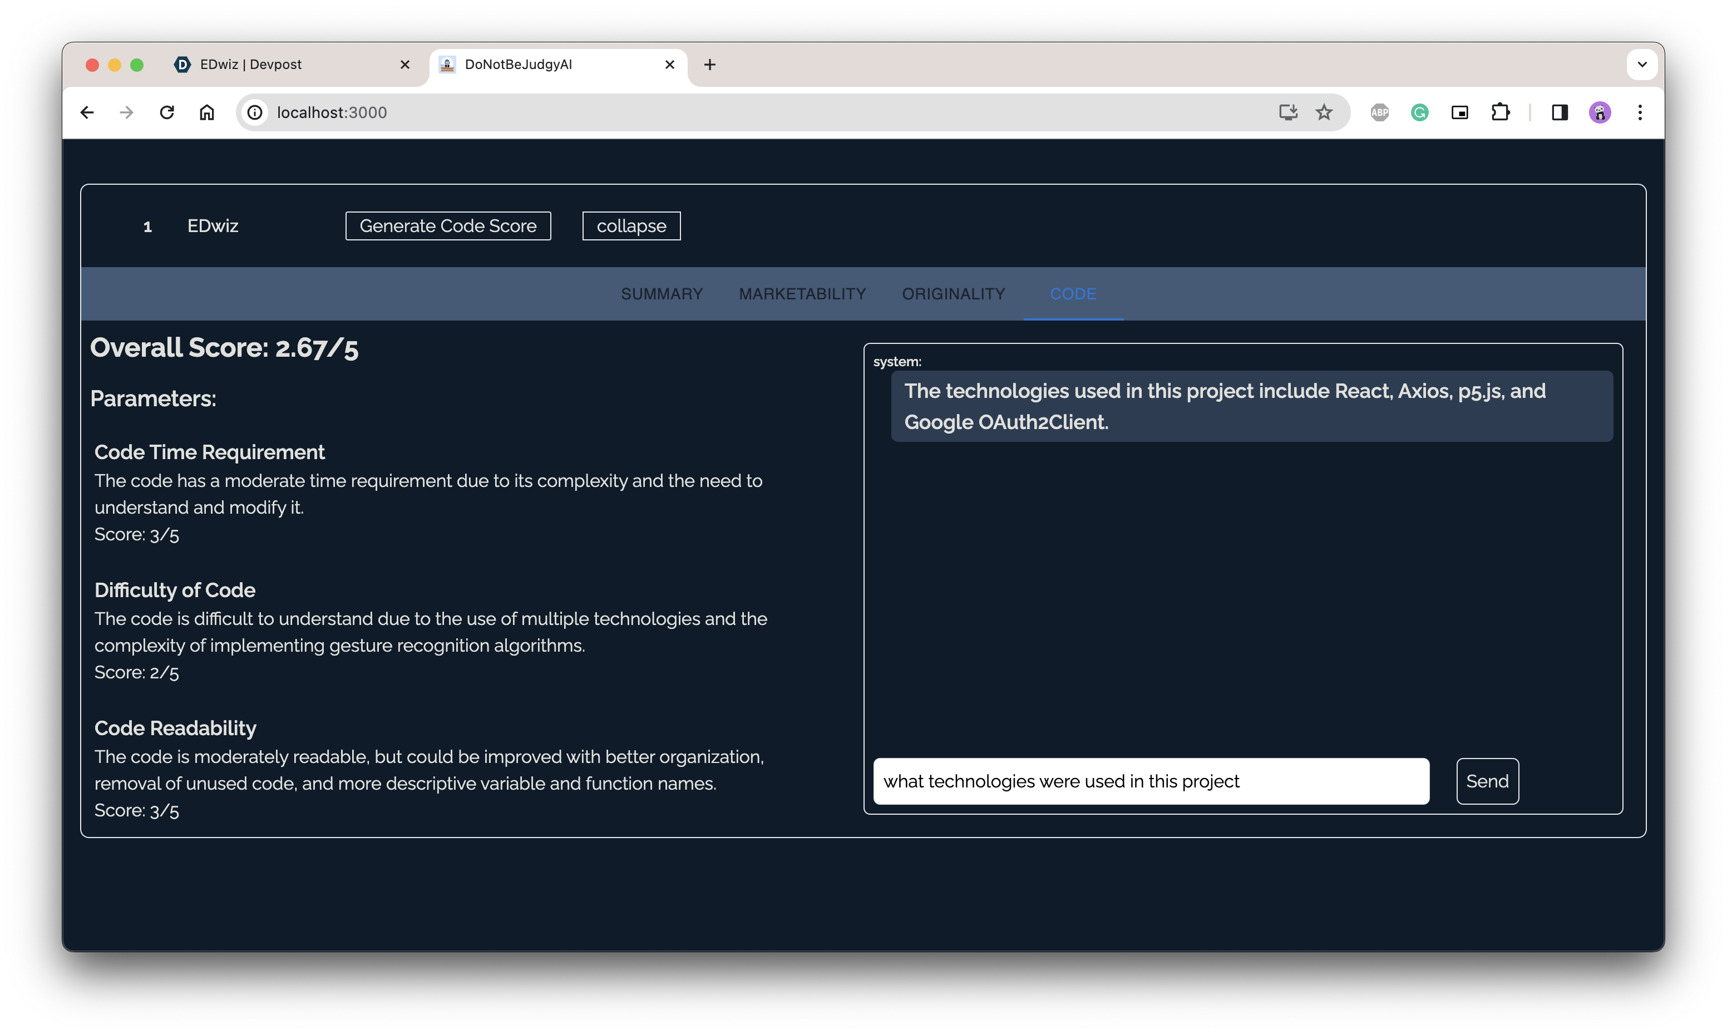Expand the tab search chevron
Screen dimensions: 1727x1034
tap(1642, 65)
